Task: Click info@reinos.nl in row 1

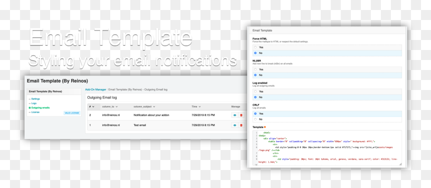Action: tap(111, 125)
